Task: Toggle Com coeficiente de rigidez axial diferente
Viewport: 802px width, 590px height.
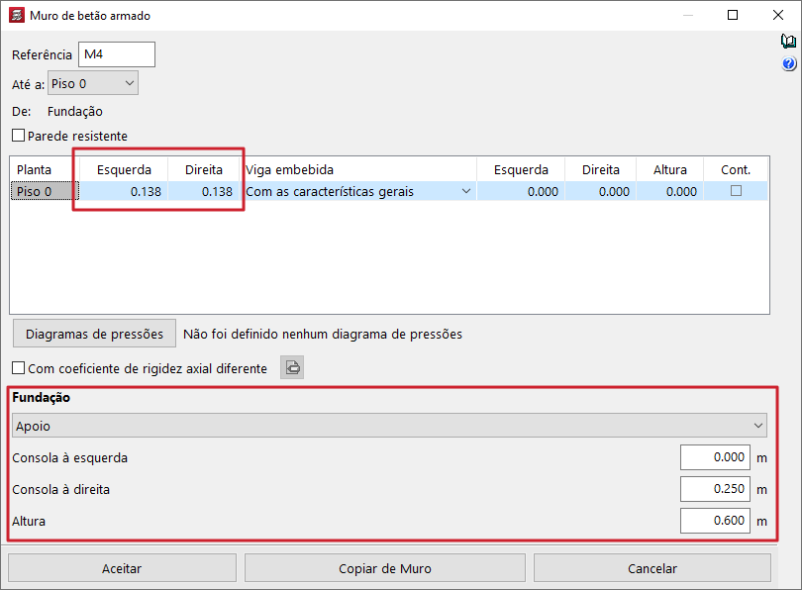Action: [18, 368]
